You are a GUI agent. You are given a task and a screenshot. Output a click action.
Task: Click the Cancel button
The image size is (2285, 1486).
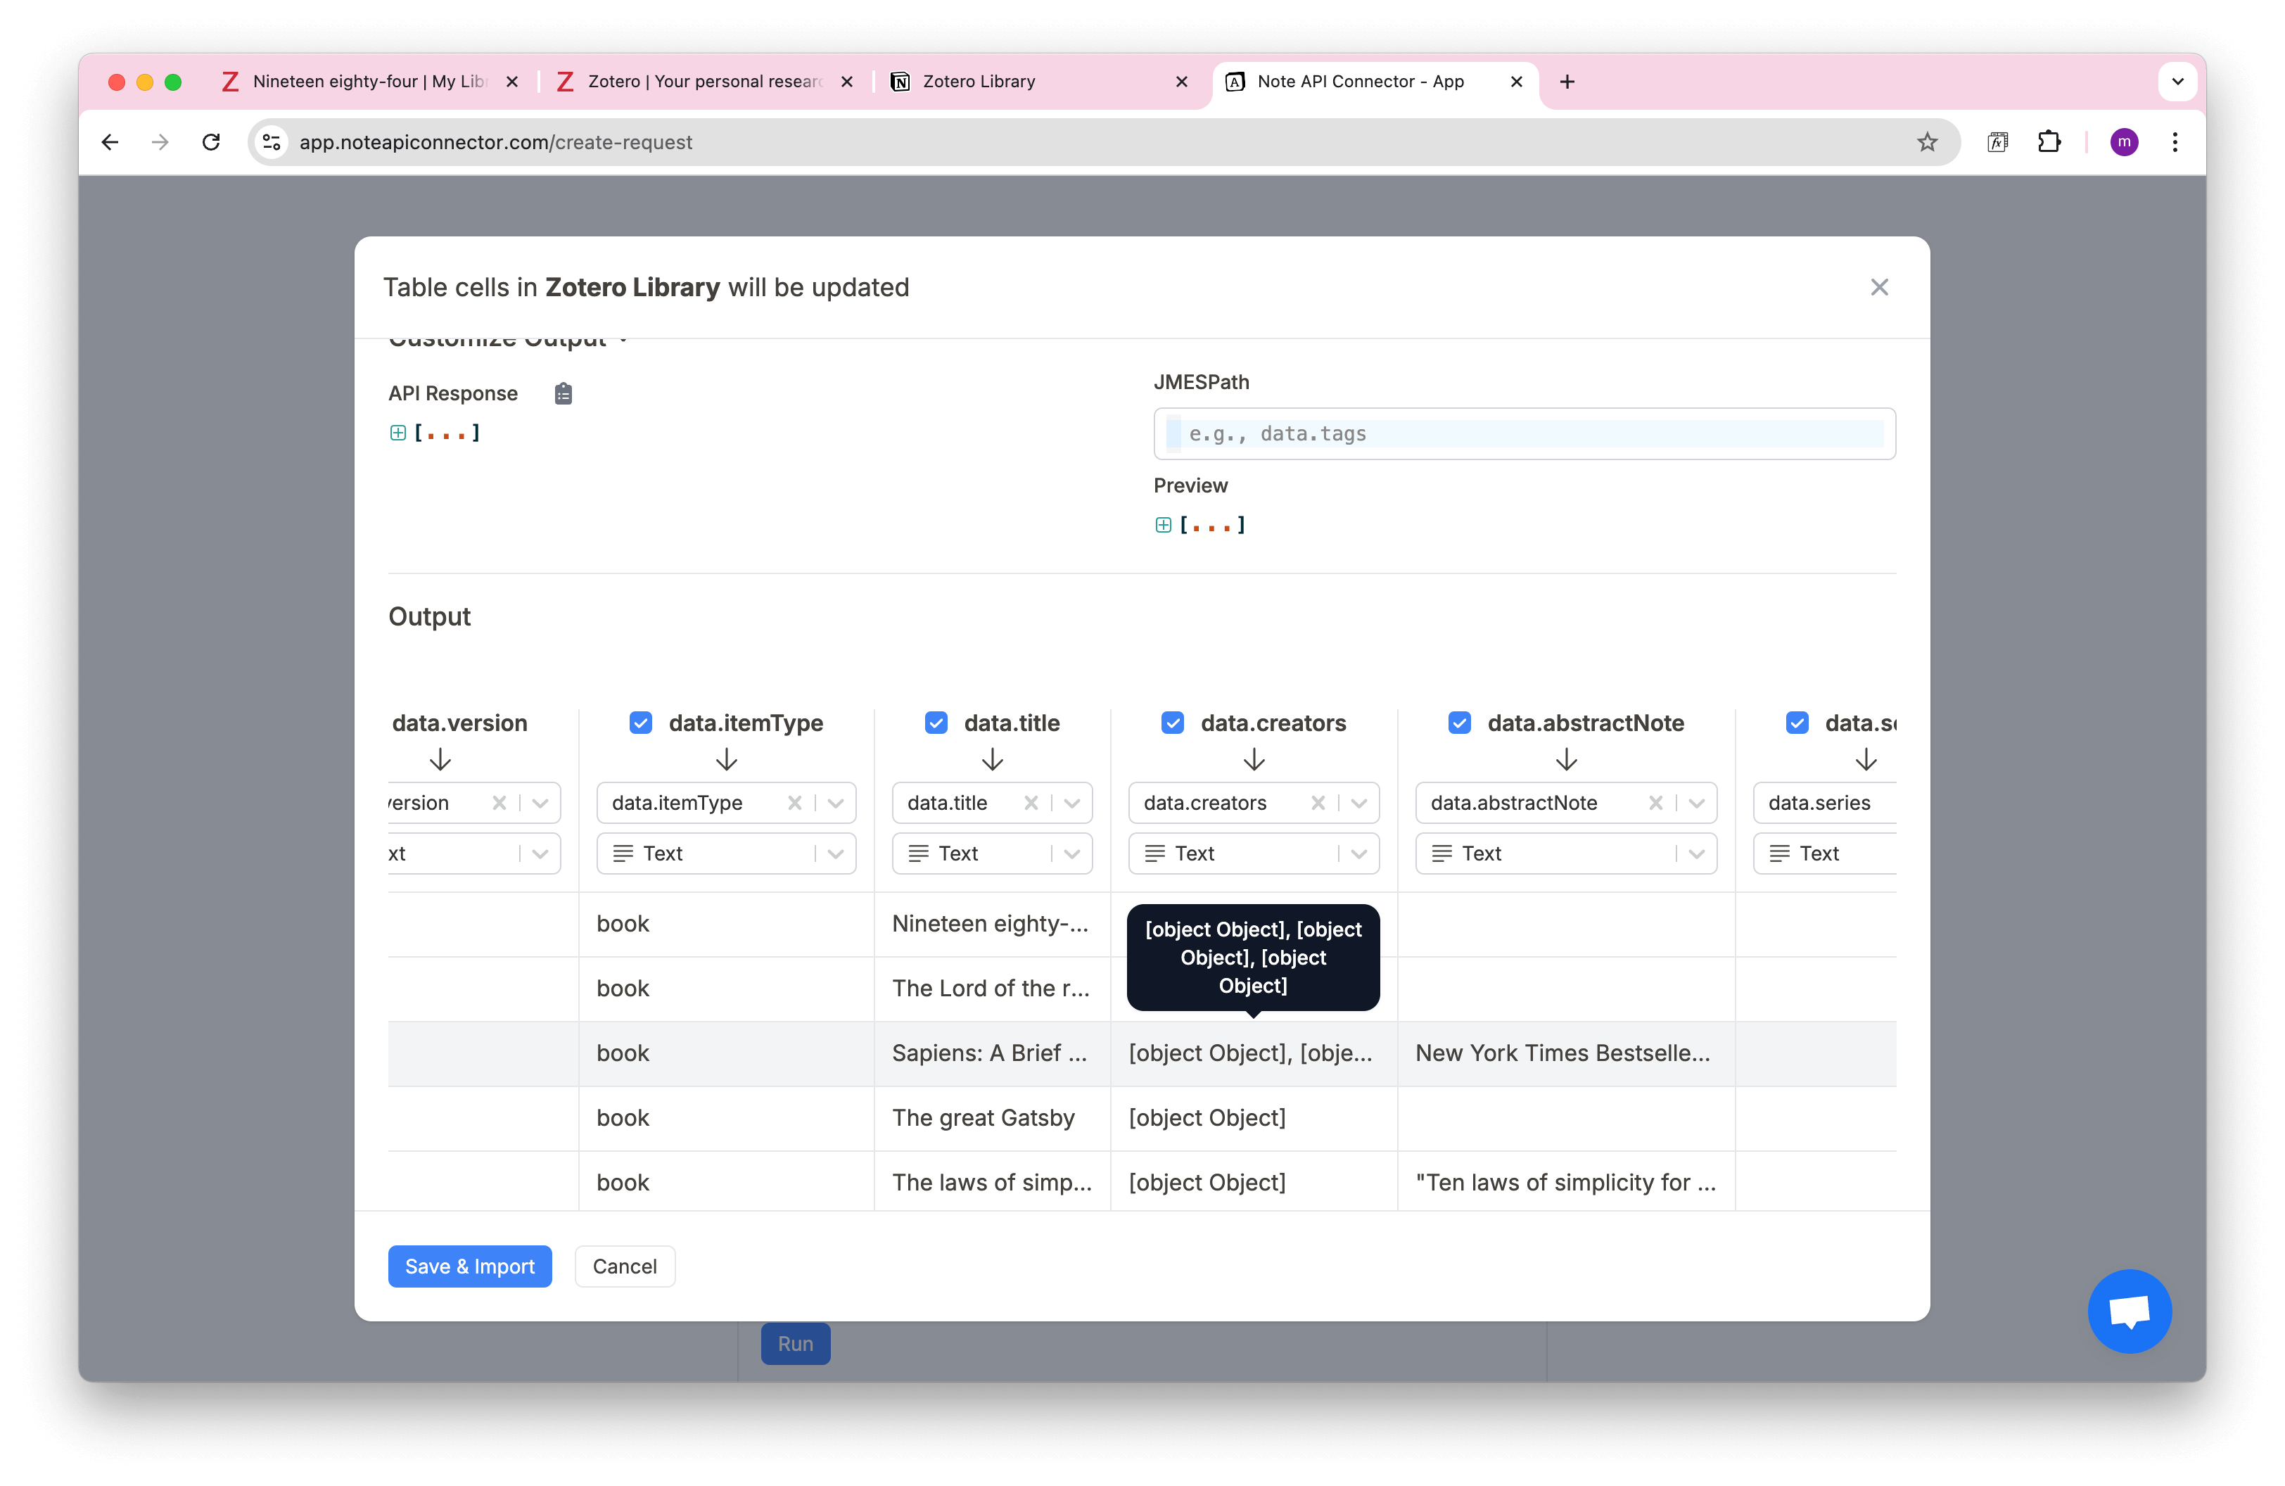[x=625, y=1266]
